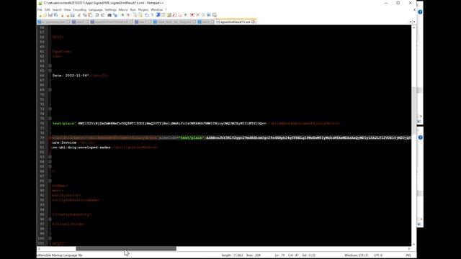This screenshot has height=259, width=461.
Task: Click the Cut scissors toolbar icon
Action: [79, 15]
